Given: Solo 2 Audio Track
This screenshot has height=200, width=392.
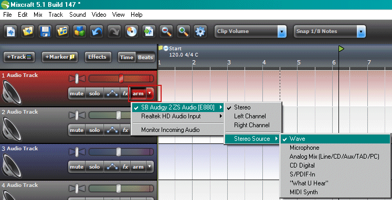Looking at the screenshot, I should pos(94,130).
